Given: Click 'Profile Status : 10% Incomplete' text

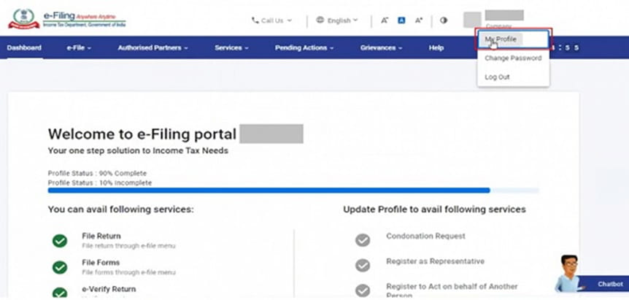Looking at the screenshot, I should pyautogui.click(x=100, y=183).
